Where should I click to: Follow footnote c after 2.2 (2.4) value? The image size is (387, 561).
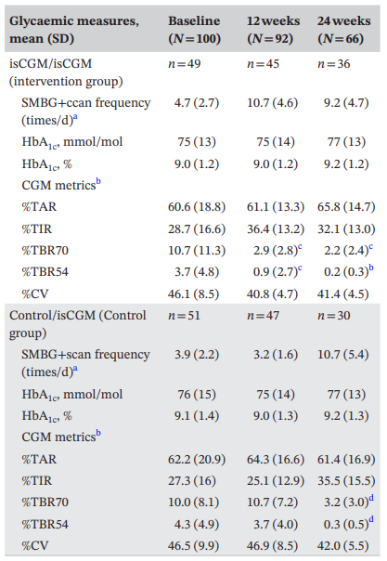370,247
